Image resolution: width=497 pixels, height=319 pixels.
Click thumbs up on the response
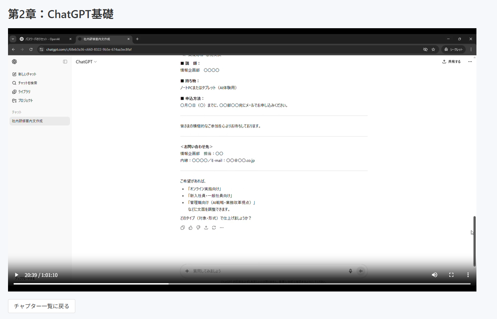pyautogui.click(x=190, y=228)
